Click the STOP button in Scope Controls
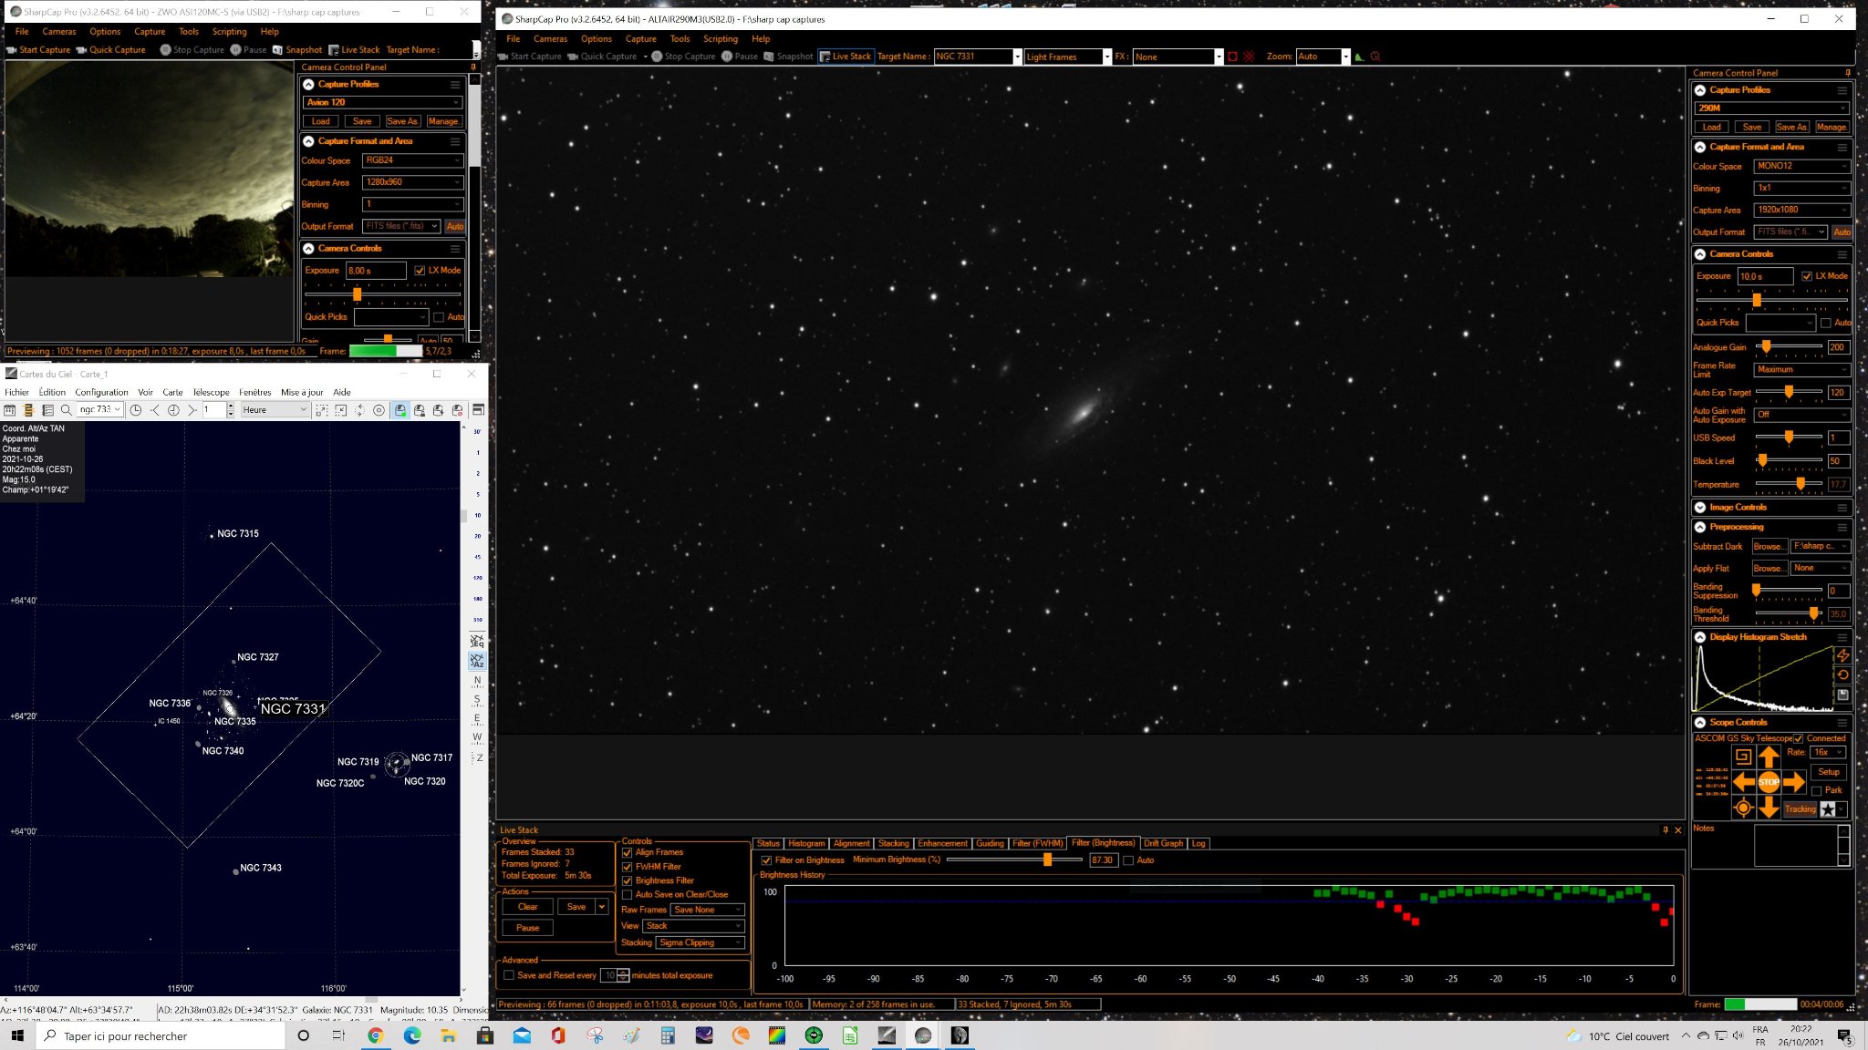 (x=1769, y=782)
